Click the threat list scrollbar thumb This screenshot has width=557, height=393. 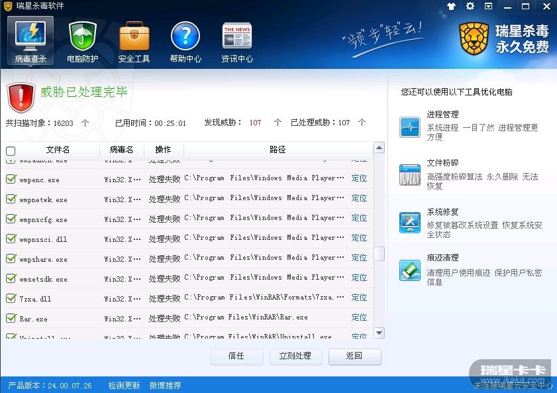point(379,254)
